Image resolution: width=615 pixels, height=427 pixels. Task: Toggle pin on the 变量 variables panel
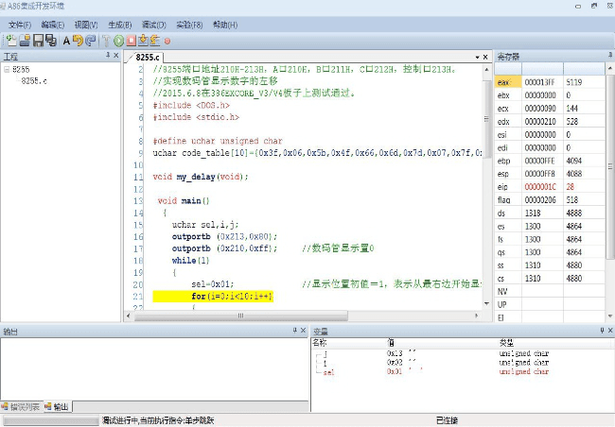[600, 331]
